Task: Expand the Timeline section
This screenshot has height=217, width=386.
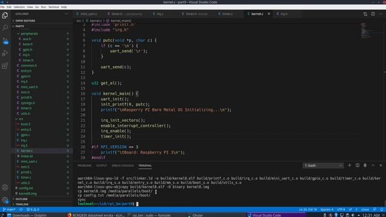Action: (22, 204)
